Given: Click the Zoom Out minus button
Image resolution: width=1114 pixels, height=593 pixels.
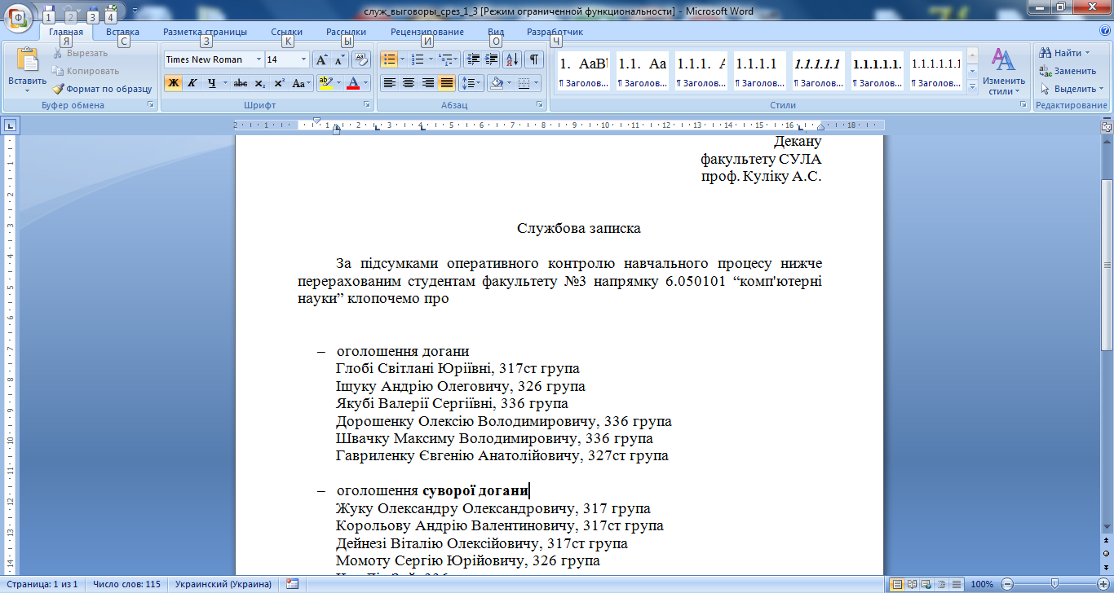Looking at the screenshot, I should point(1008,584).
